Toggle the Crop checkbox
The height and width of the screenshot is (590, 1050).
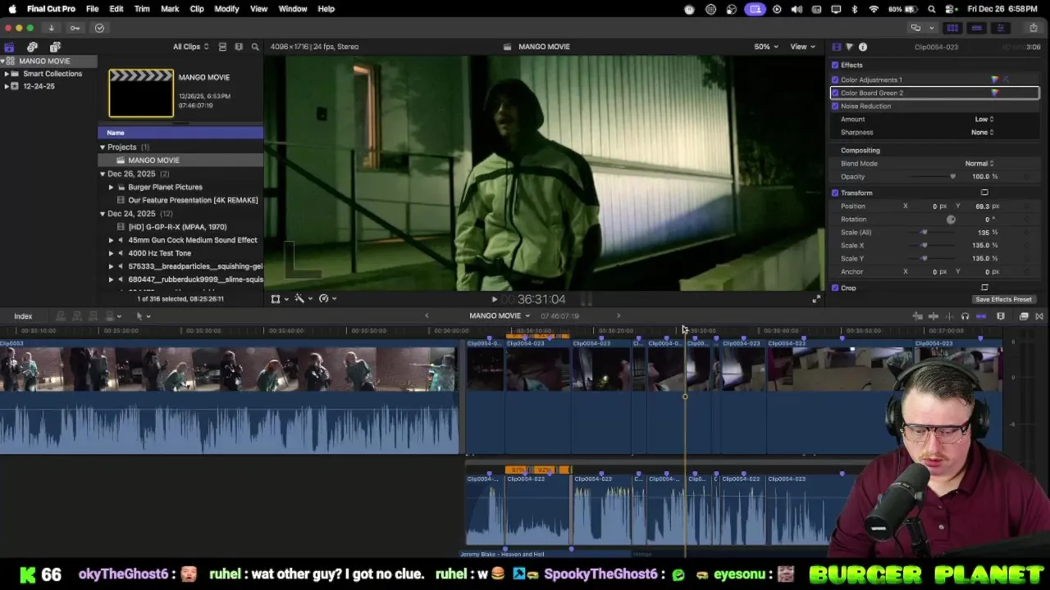point(835,288)
